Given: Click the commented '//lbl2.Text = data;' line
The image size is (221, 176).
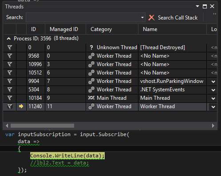Looking at the screenshot, I should 59,163.
